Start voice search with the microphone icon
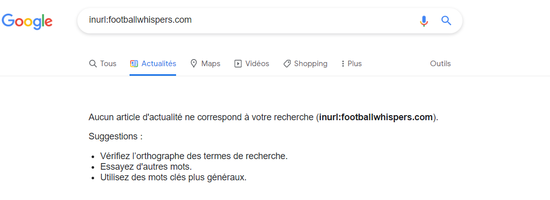Viewport: 550px width, 200px height. coord(424,21)
